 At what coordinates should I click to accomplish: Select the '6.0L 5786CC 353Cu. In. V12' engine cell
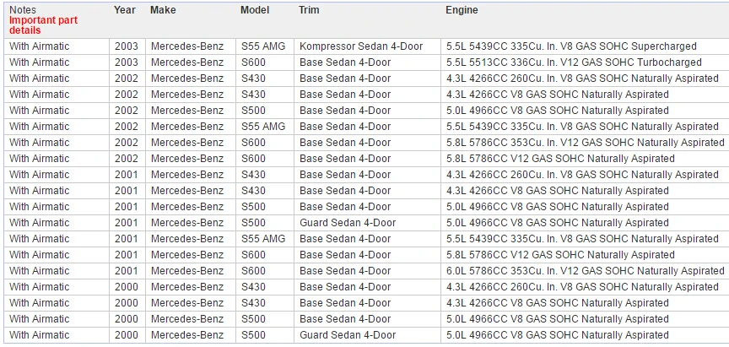(585, 271)
